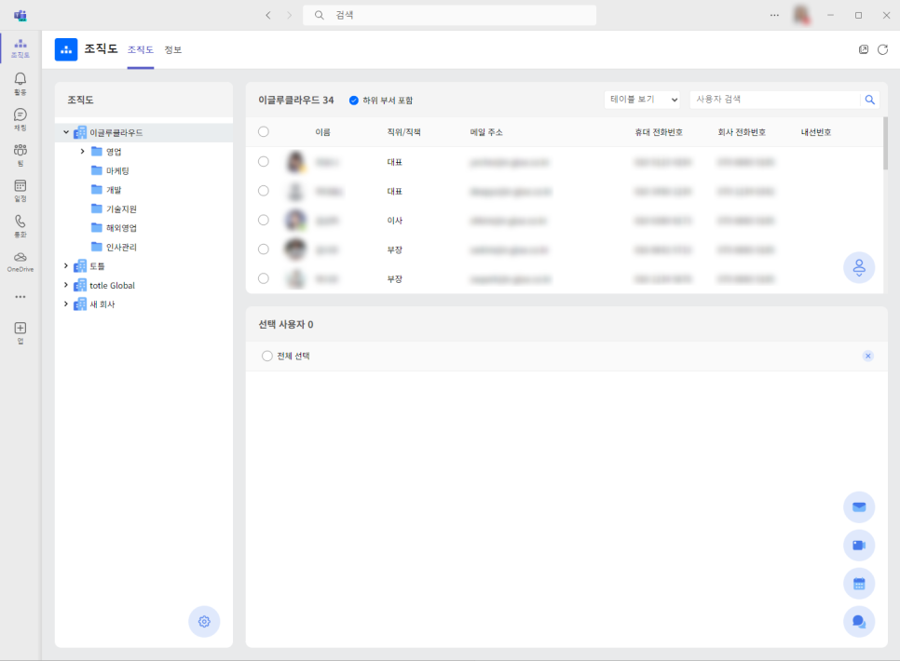900x661 pixels.
Task: Open the meeting scheduling calendar icon
Action: [858, 583]
